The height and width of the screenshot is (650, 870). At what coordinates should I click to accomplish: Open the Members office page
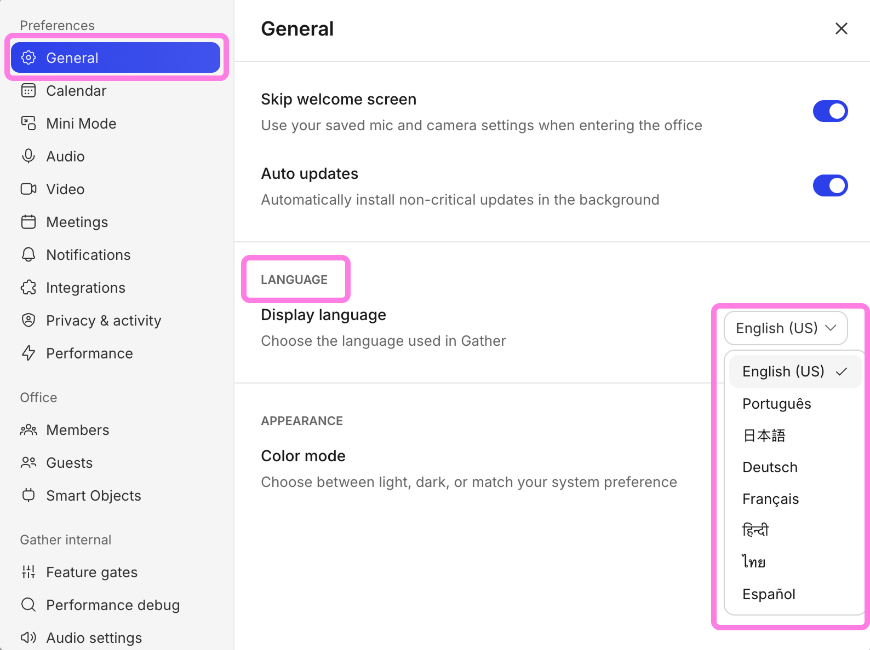tap(116, 430)
